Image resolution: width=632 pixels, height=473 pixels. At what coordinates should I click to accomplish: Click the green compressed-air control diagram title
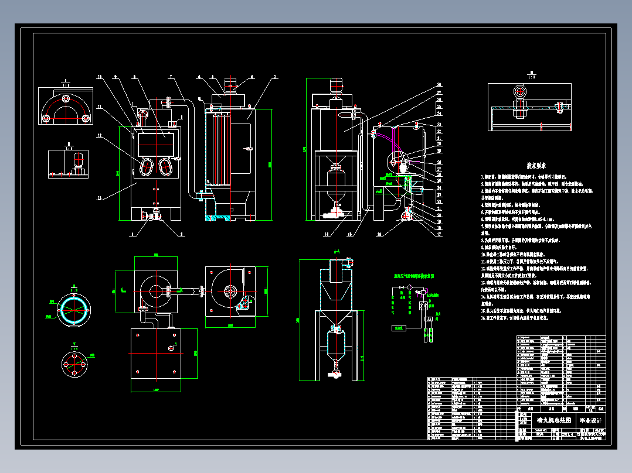[x=413, y=276]
